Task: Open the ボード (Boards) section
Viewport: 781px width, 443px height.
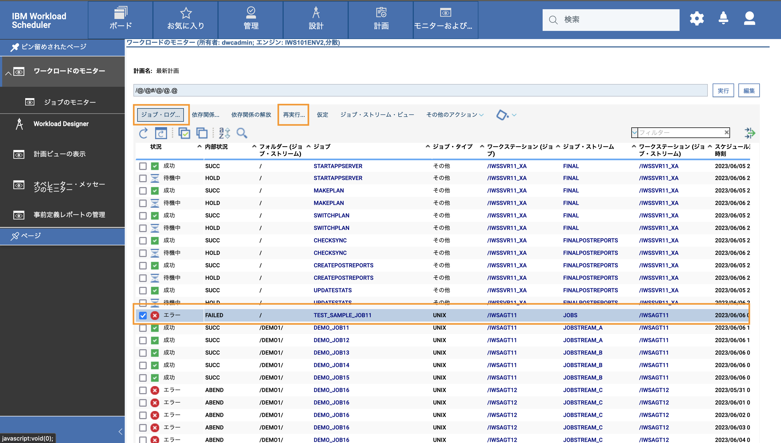Action: [x=120, y=19]
